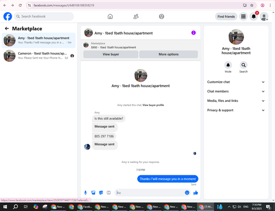Switch to the Faceb... Chrome taskbar window
275x211 pixels.
pyautogui.click(x=85, y=207)
